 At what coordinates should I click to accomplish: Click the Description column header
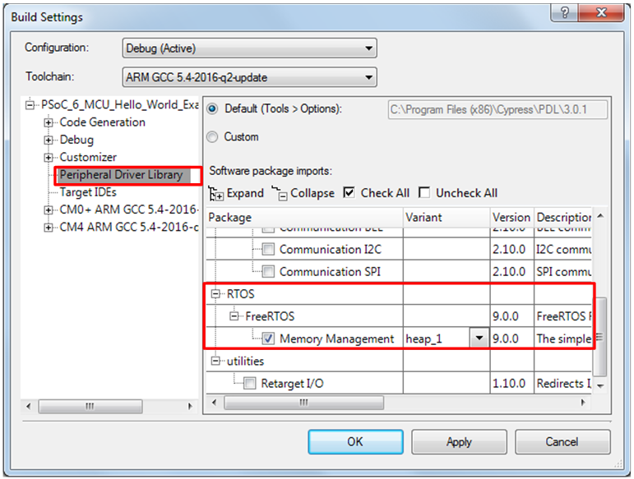[x=563, y=217]
